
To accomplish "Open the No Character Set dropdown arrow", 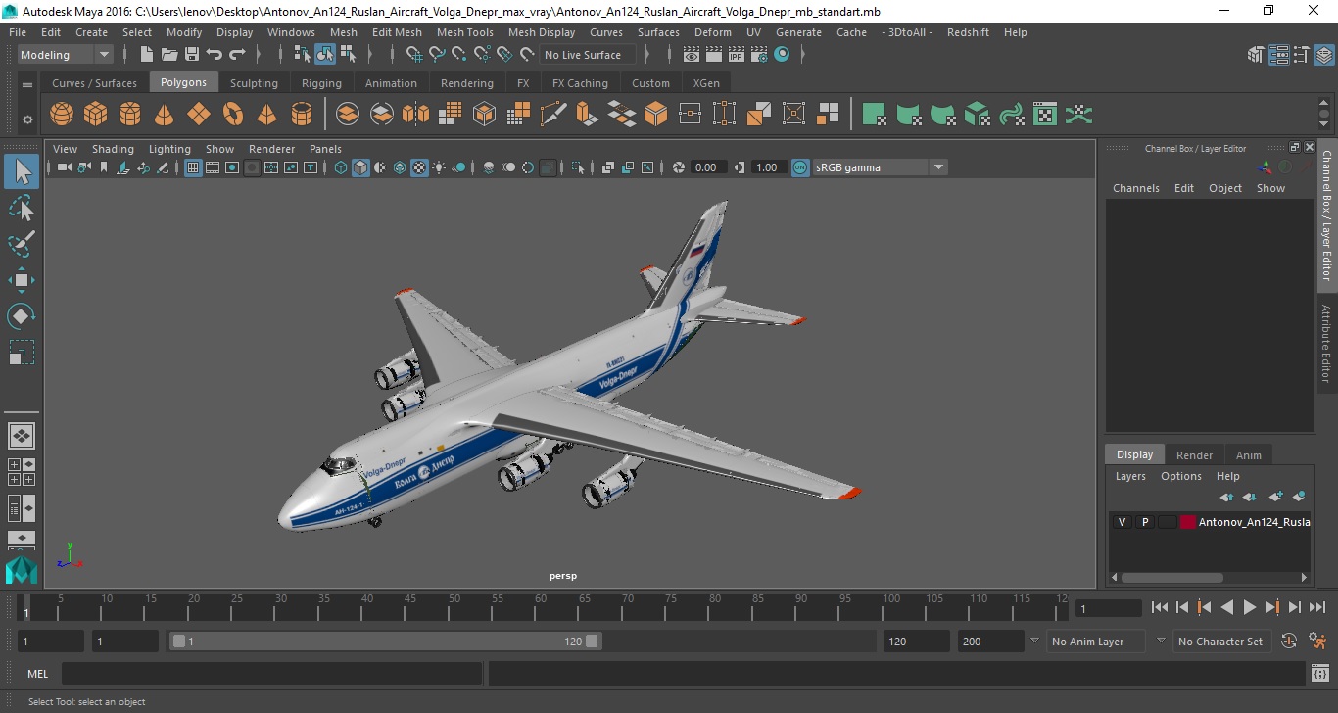I will click(1161, 641).
